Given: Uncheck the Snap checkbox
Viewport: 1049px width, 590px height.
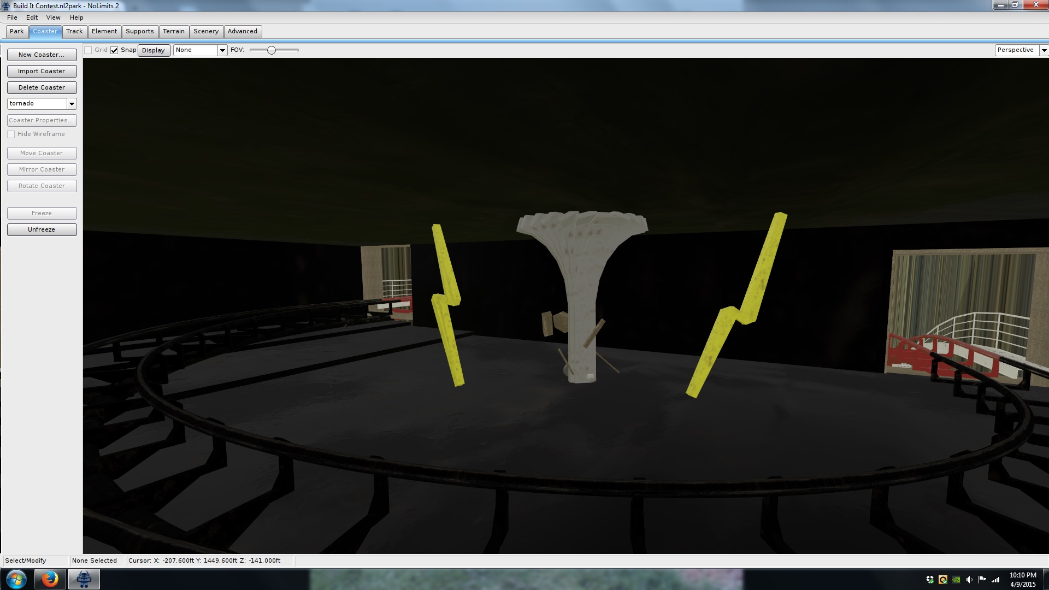Looking at the screenshot, I should click(114, 50).
